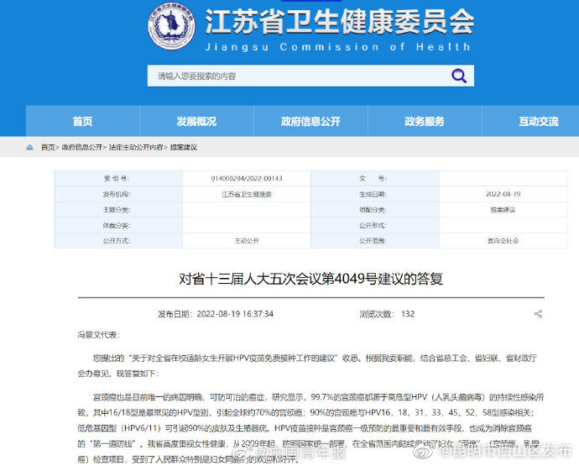Image resolution: width=579 pixels, height=466 pixels.
Task: Click the article title about 第4049号建议
Action: pos(311,279)
